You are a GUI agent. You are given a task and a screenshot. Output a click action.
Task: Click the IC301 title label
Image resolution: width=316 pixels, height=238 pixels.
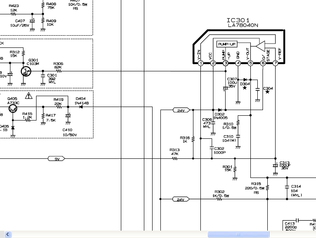(238, 20)
